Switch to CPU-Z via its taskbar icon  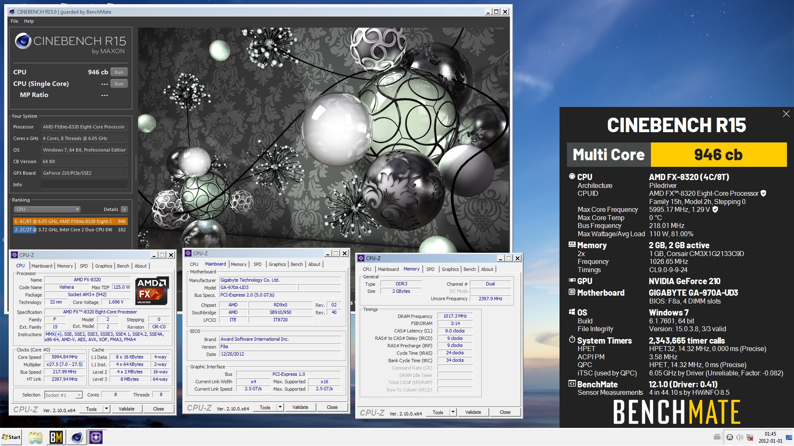[96, 437]
